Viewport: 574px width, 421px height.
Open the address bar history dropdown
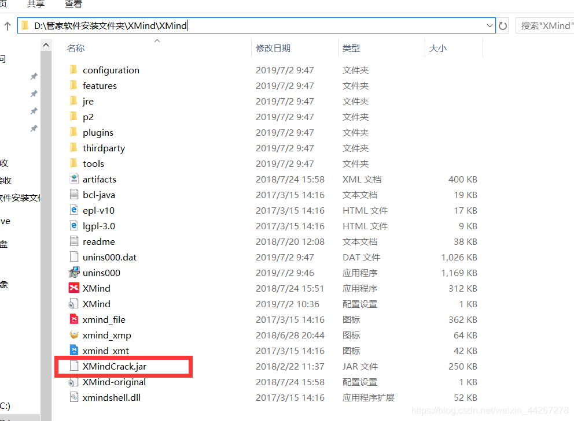pyautogui.click(x=490, y=25)
